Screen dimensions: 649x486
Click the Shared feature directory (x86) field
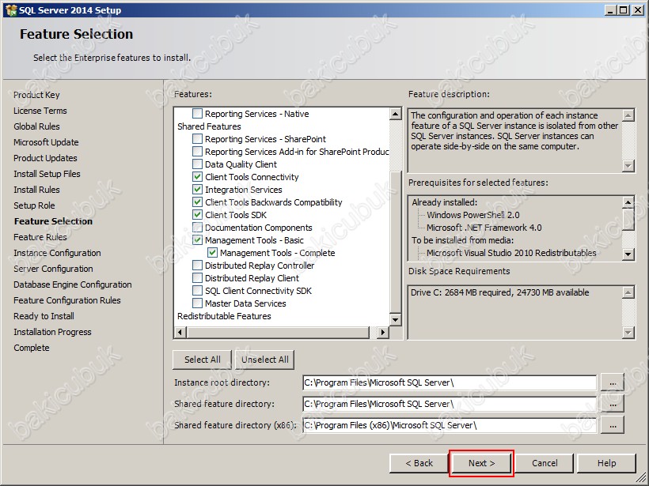(450, 425)
